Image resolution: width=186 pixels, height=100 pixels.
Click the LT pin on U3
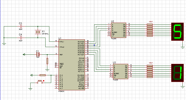(x=115, y=77)
